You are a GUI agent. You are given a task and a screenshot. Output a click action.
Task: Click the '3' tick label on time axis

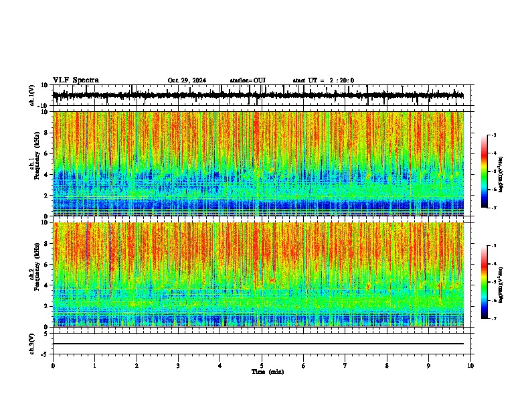point(178,366)
